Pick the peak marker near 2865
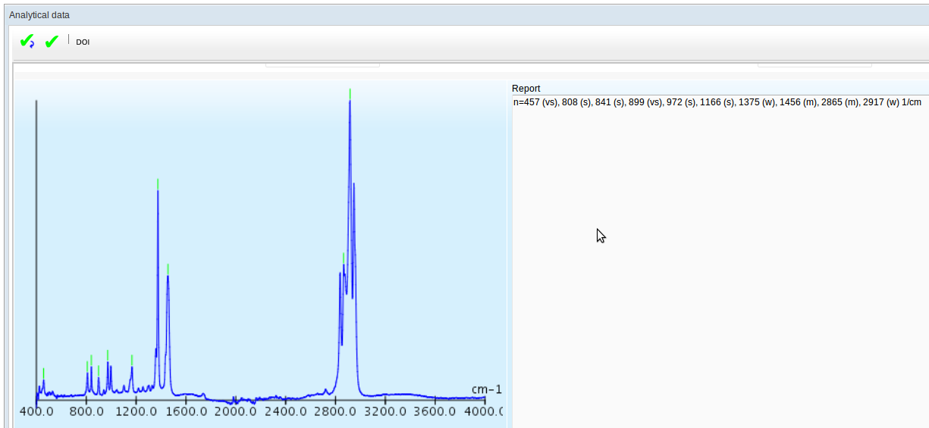 [344, 258]
